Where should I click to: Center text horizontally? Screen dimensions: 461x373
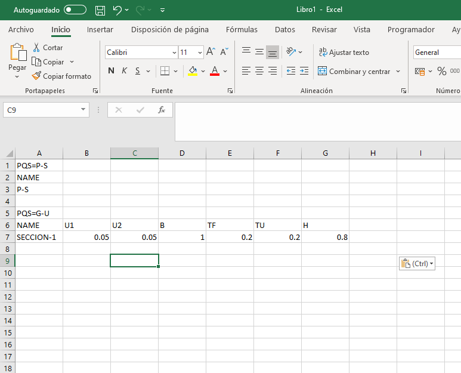click(259, 71)
